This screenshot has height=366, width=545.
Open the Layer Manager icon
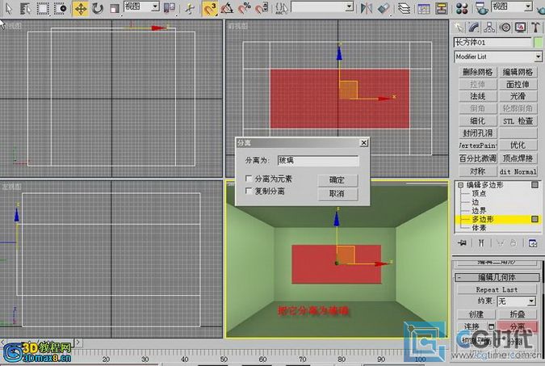[404, 8]
